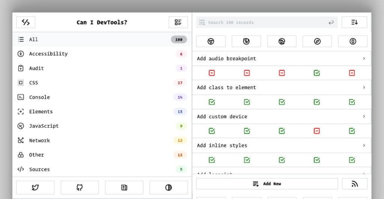Select the CSS category
The height and width of the screenshot is (199, 384).
point(102,83)
